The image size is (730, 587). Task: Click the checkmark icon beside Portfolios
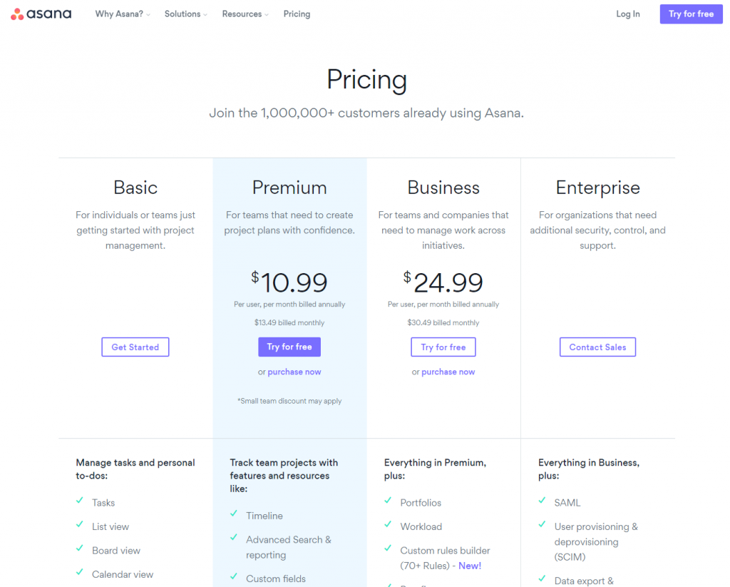pyautogui.click(x=388, y=501)
